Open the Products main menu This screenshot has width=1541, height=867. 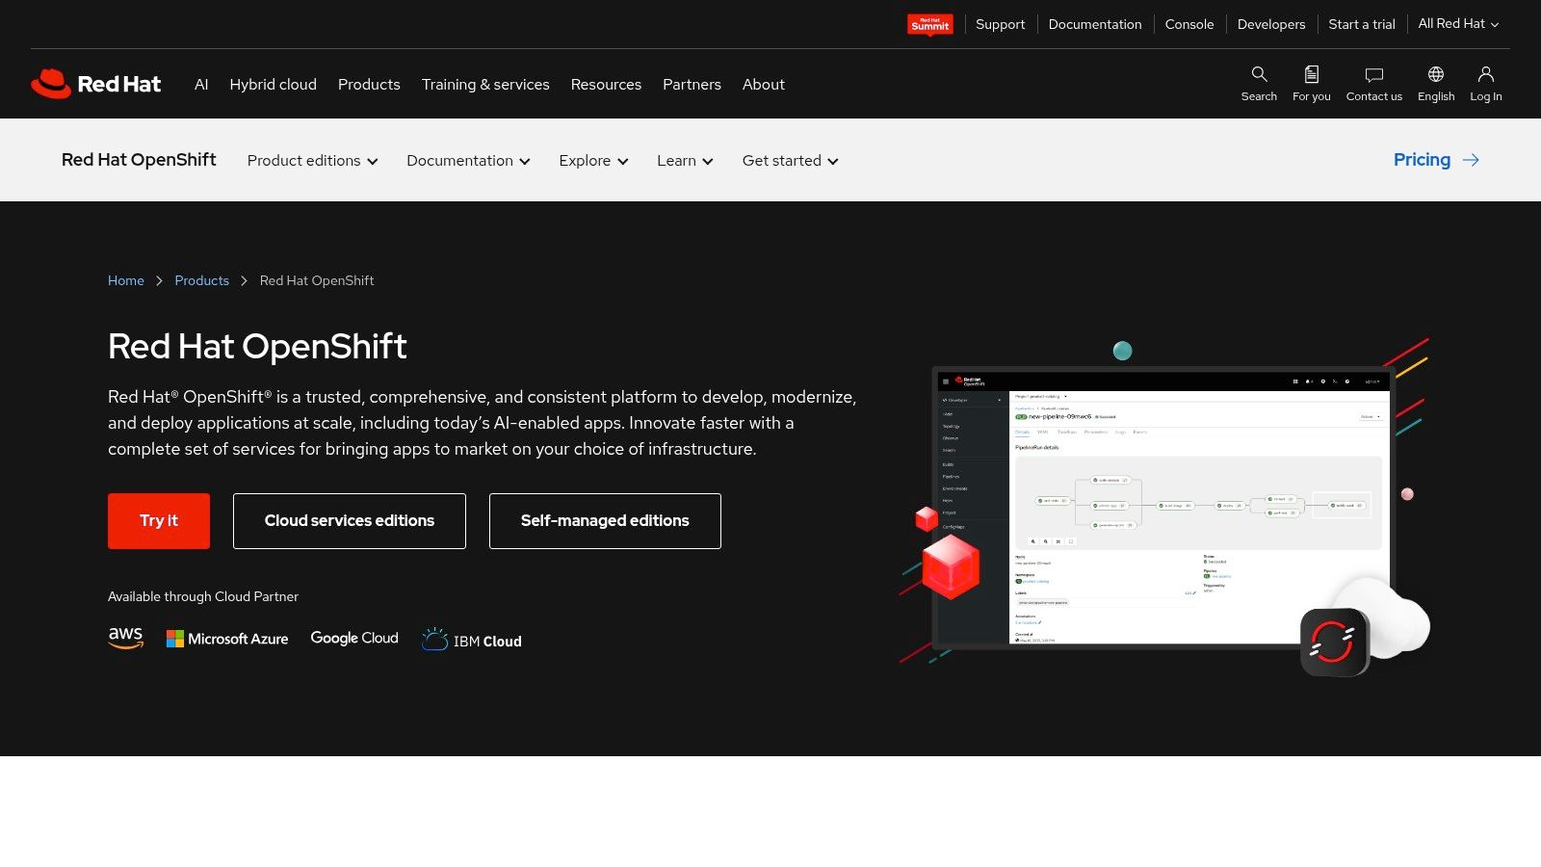click(x=369, y=85)
